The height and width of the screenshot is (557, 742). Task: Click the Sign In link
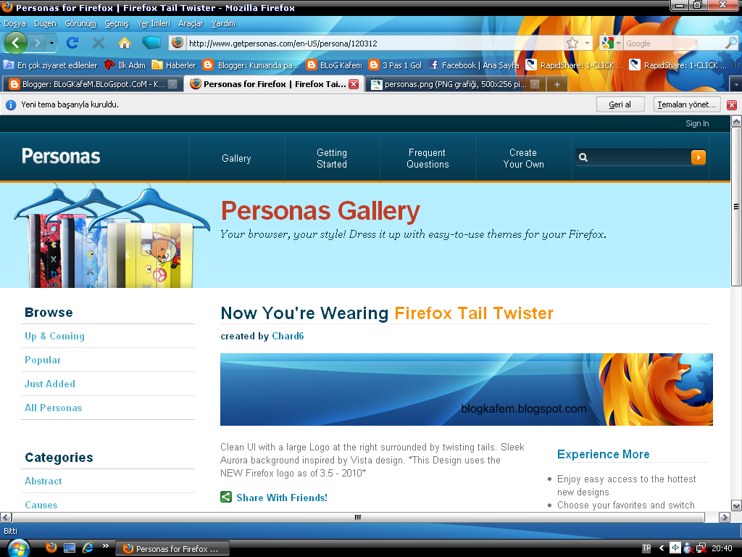tap(697, 123)
